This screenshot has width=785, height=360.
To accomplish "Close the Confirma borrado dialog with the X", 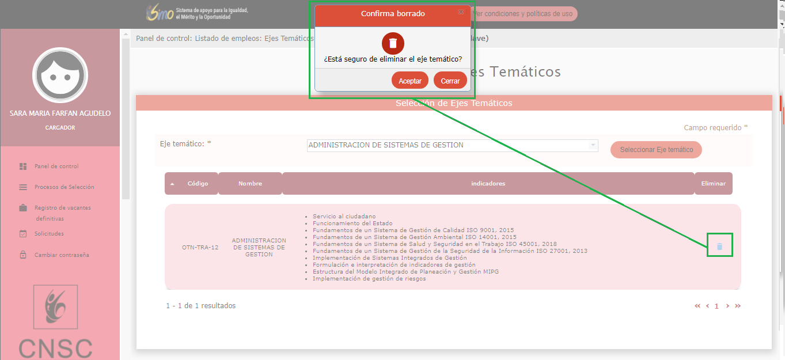I will pos(461,12).
